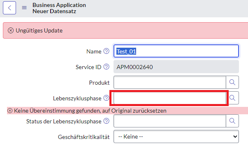Click the 'Geschäftskritikalität' field label
This screenshot has height=148, width=248.
point(83,137)
